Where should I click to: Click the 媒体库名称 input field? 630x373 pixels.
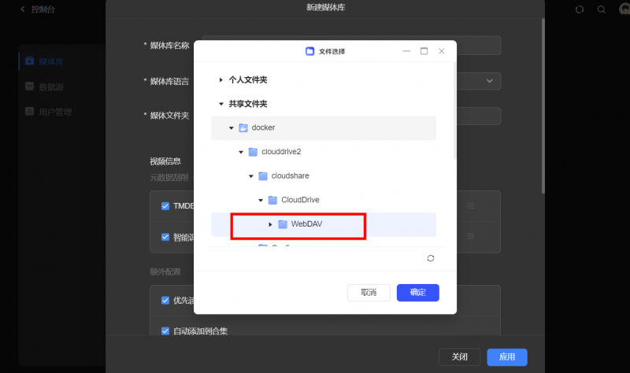(351, 46)
